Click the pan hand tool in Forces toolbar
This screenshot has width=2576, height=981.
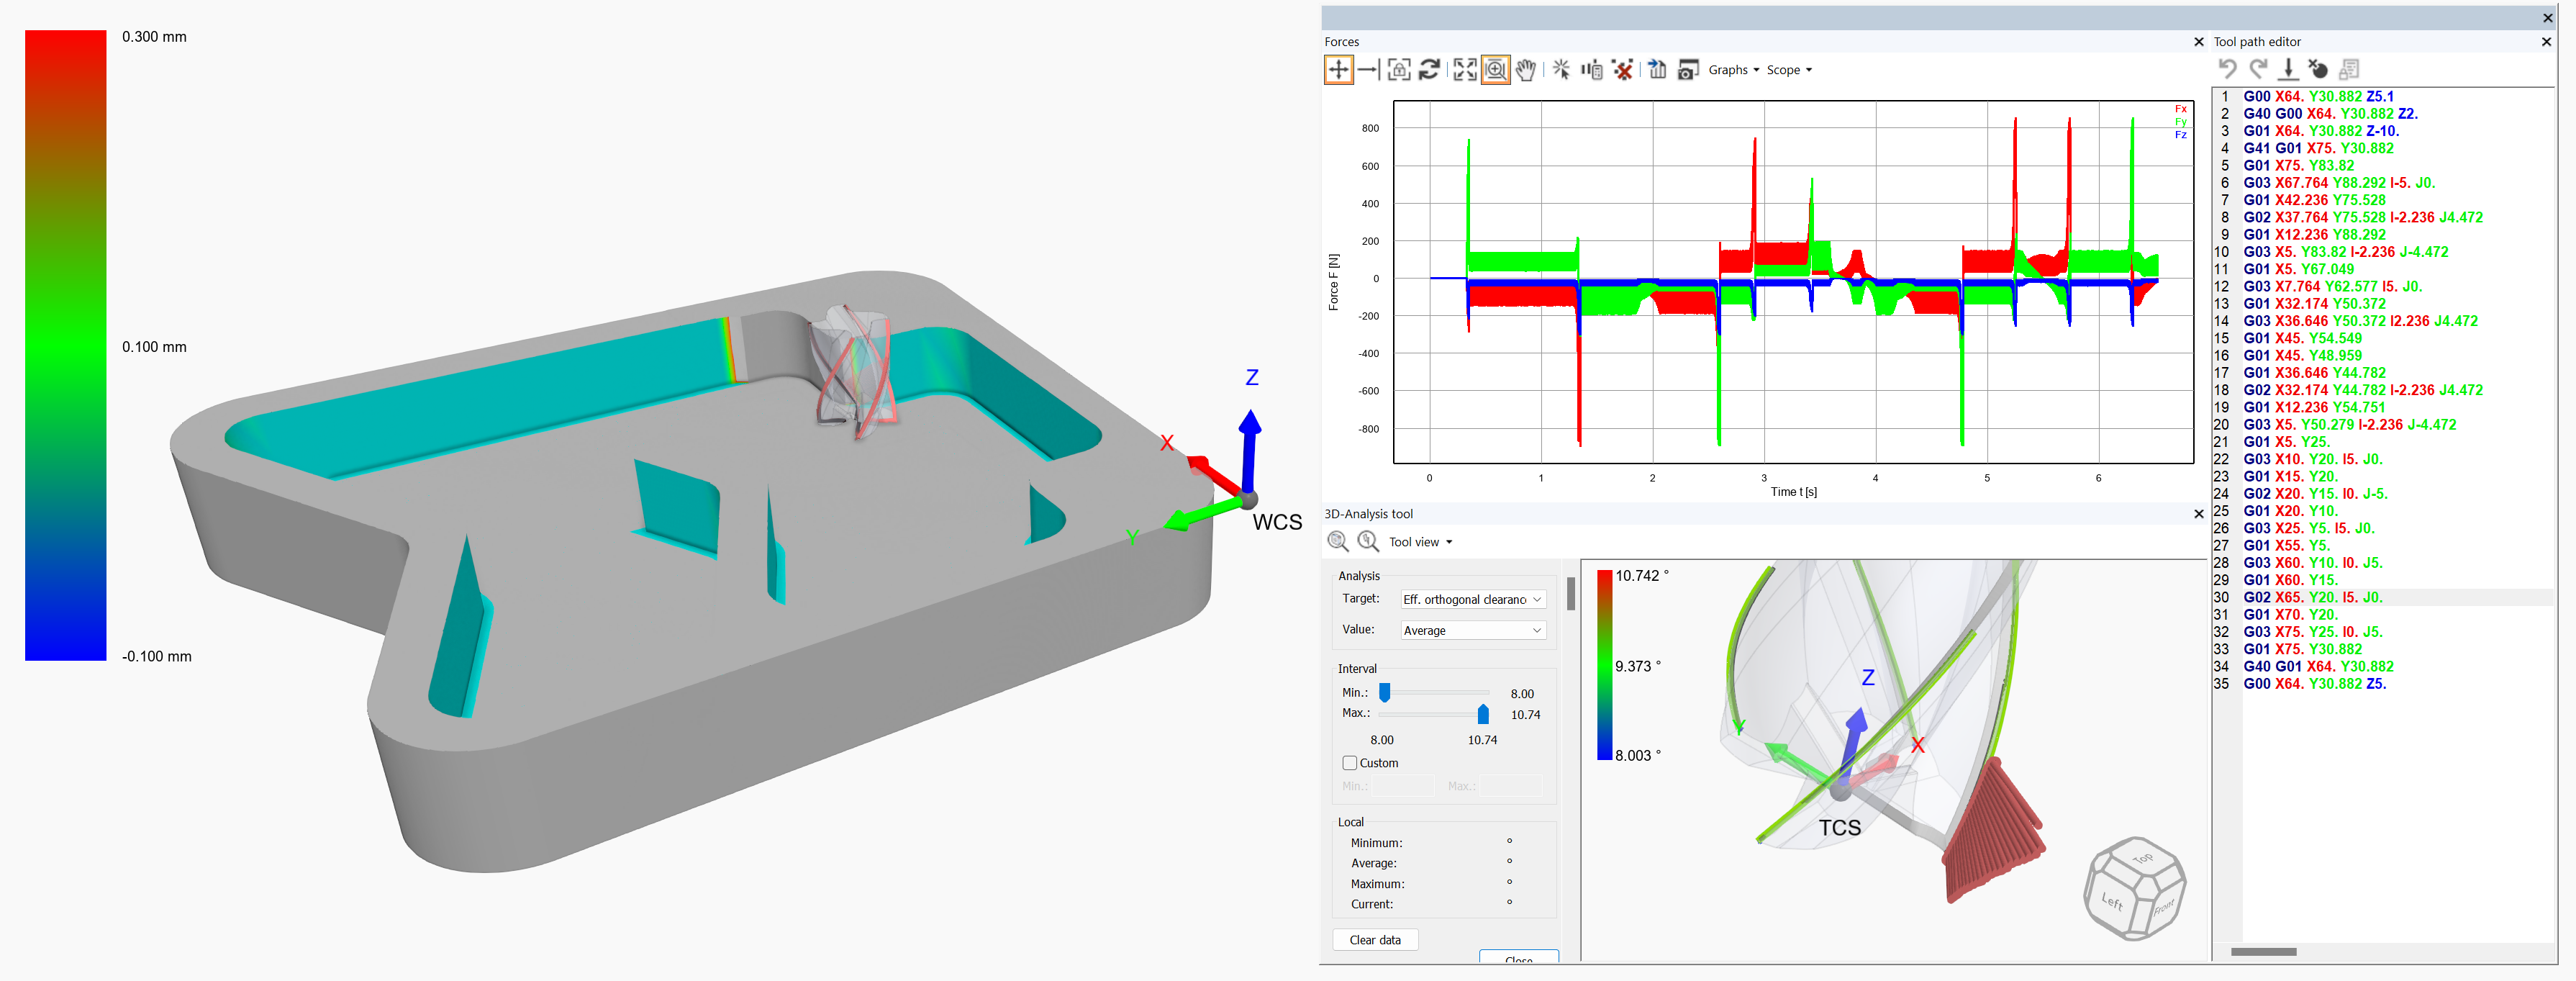tap(1525, 69)
